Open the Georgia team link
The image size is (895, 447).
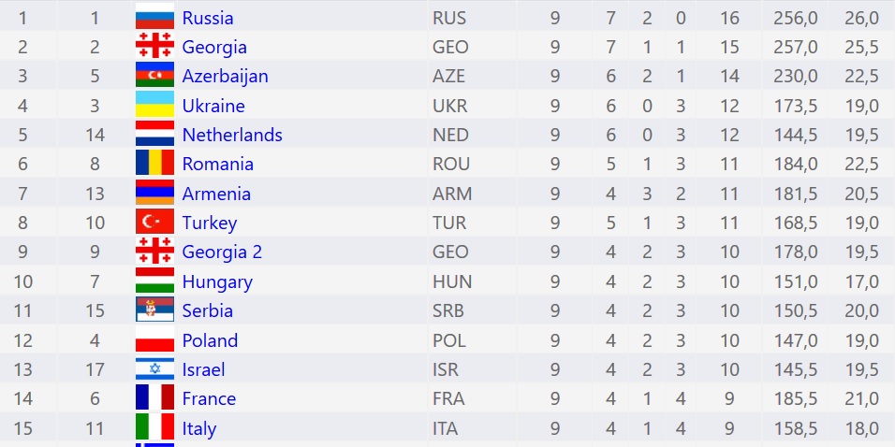[214, 47]
